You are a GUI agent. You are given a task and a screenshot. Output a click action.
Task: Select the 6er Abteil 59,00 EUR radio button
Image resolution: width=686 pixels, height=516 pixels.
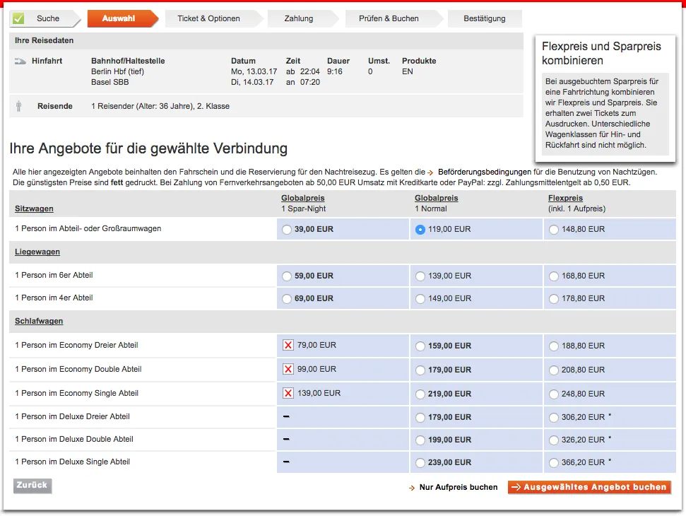286,276
